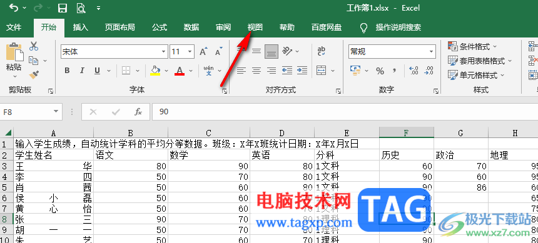Toggle Underline formatting
Screen dimensions: 538x243
(97, 71)
